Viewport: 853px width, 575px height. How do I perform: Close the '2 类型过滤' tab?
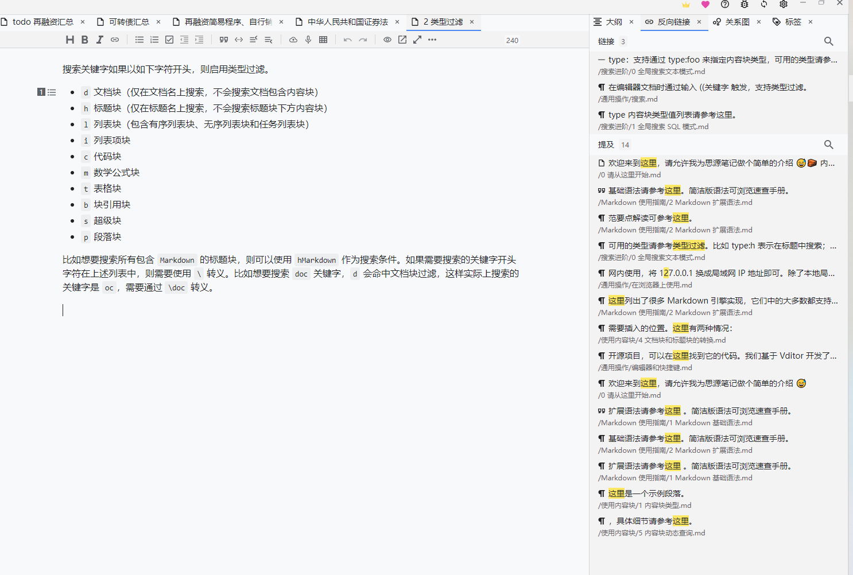[472, 22]
